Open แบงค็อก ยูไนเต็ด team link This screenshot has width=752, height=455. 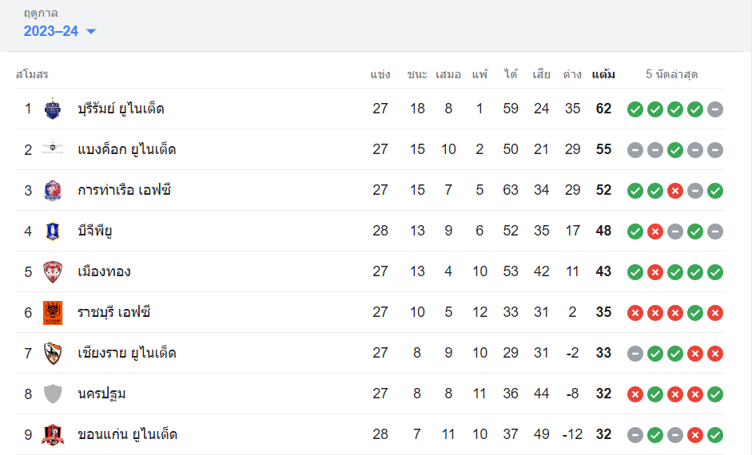pos(126,149)
